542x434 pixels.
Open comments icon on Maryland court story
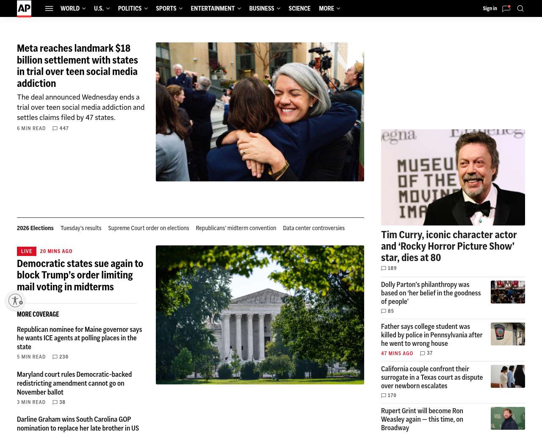coord(55,402)
